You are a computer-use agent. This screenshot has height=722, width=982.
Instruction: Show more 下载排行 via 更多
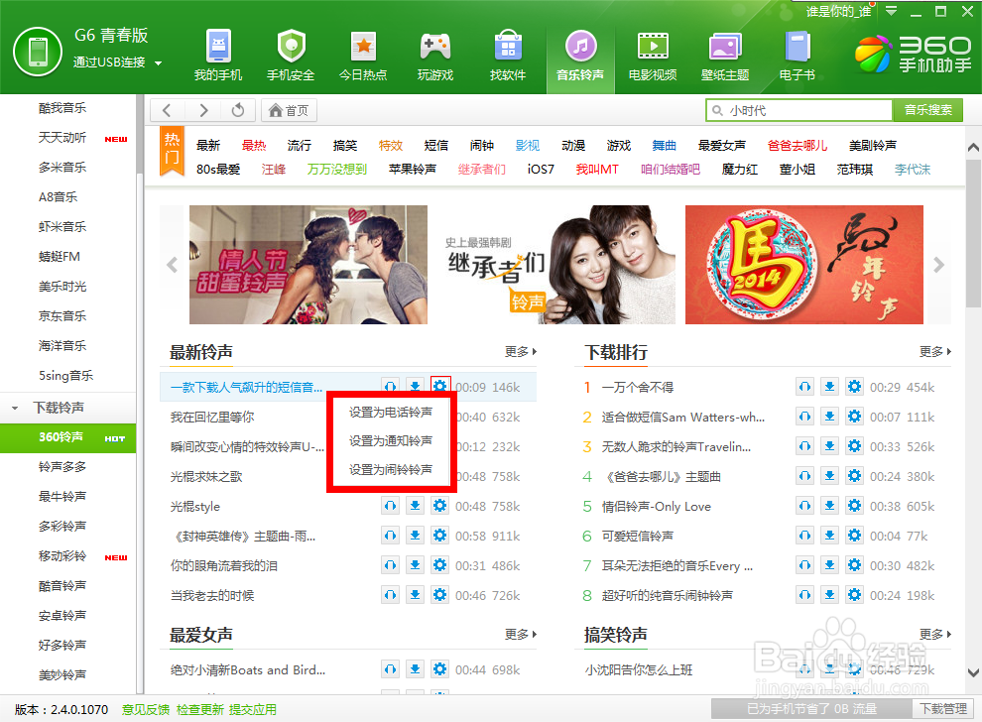tap(935, 352)
